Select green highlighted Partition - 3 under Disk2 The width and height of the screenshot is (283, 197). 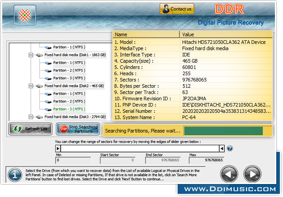click(69, 109)
